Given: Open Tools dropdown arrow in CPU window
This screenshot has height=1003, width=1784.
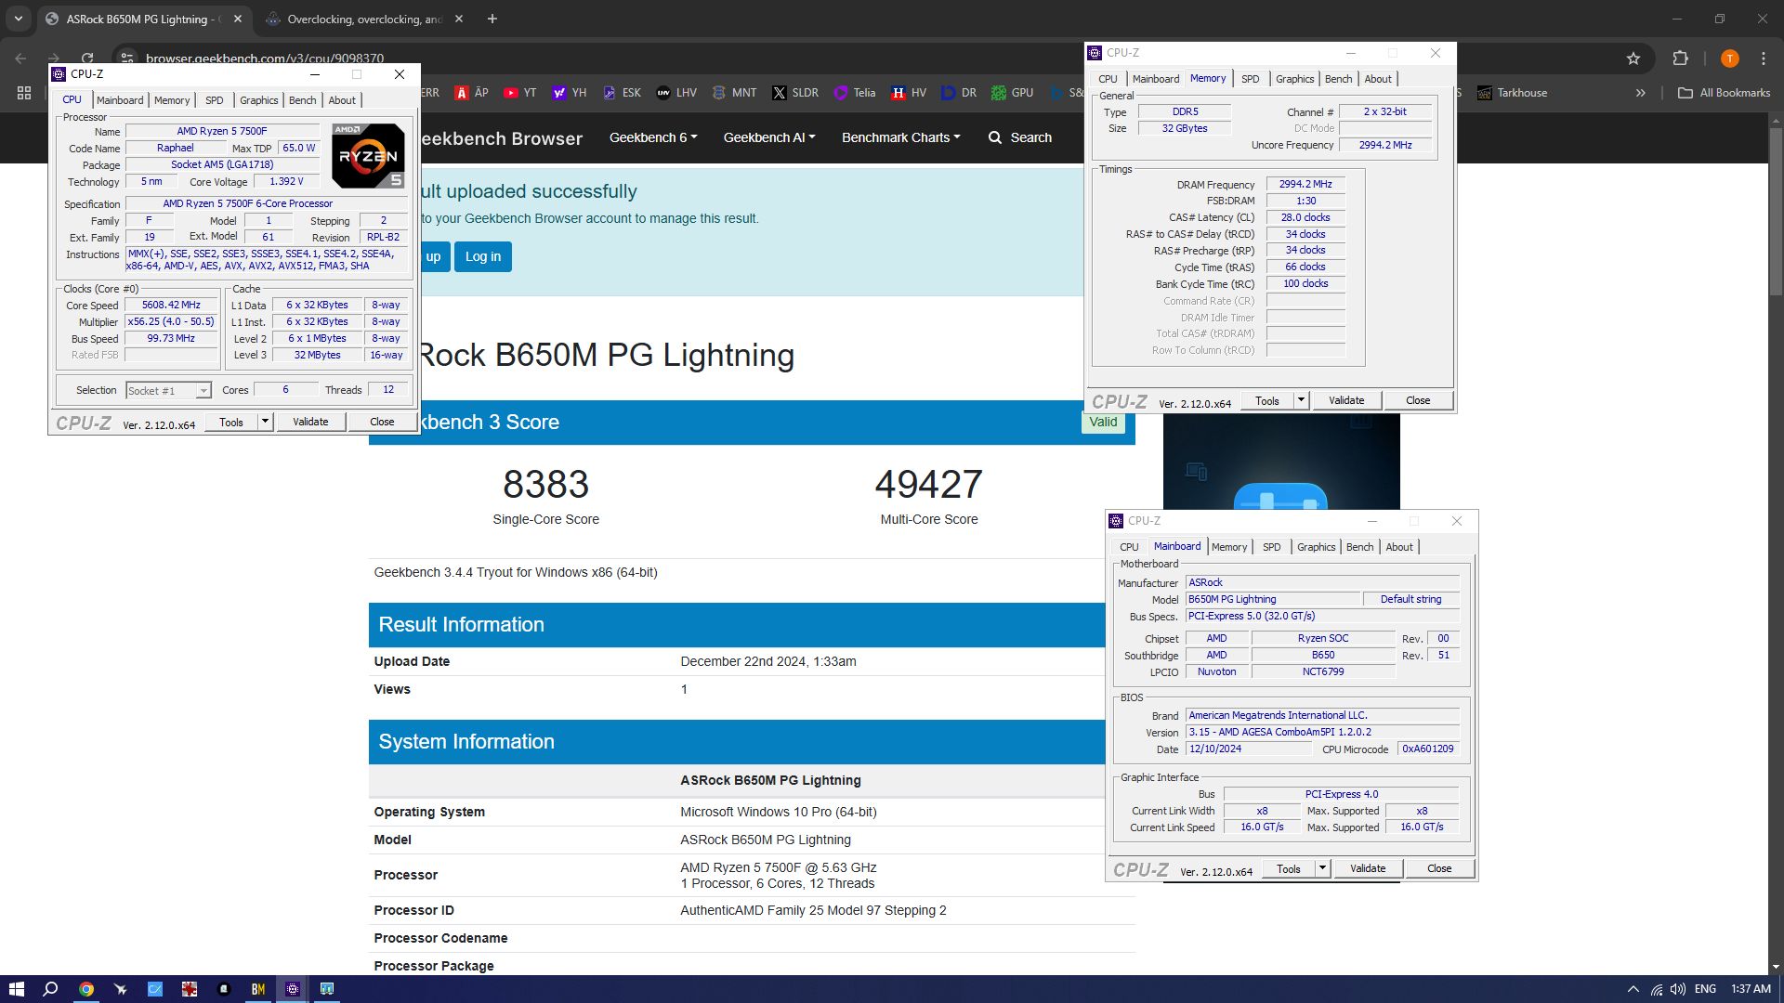Looking at the screenshot, I should [265, 422].
